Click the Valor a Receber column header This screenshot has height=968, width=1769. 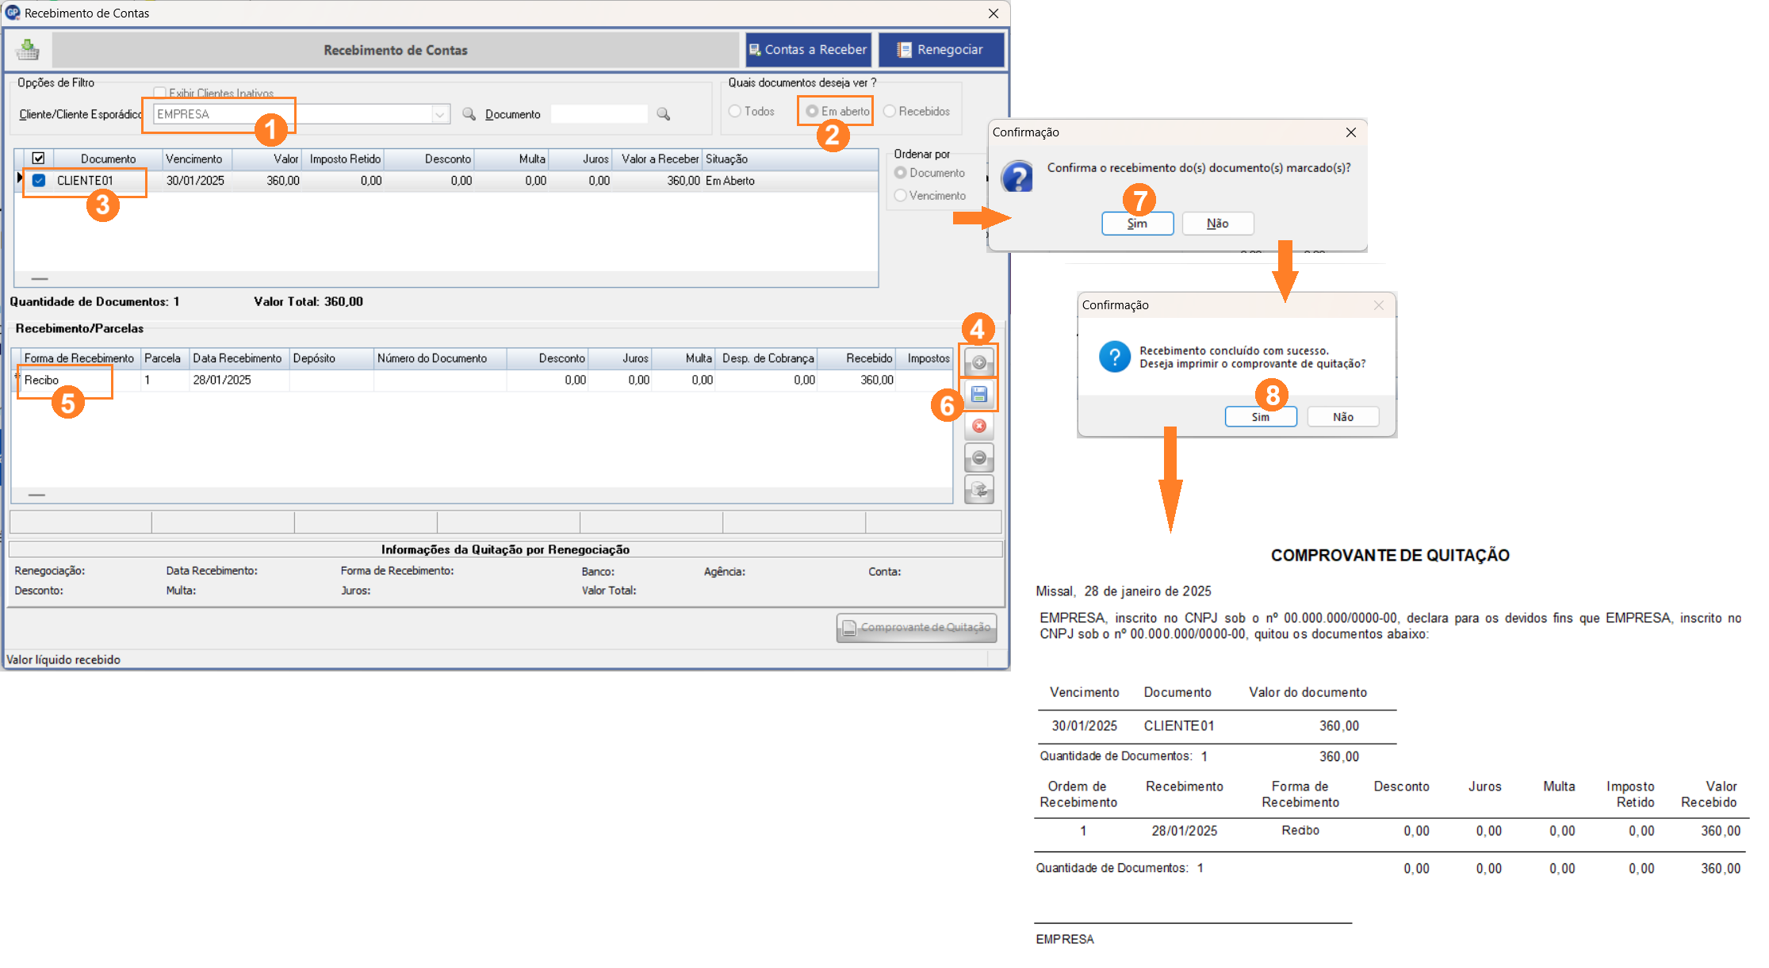click(x=657, y=159)
